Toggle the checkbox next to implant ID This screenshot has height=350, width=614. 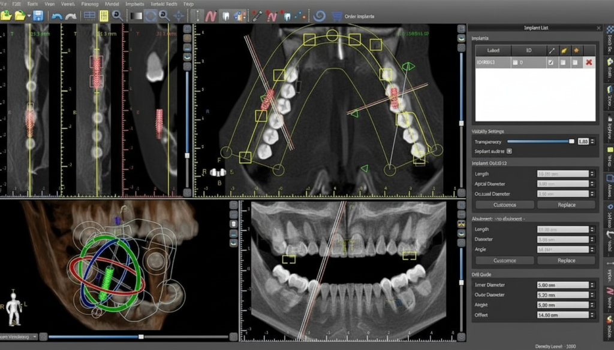pos(515,62)
